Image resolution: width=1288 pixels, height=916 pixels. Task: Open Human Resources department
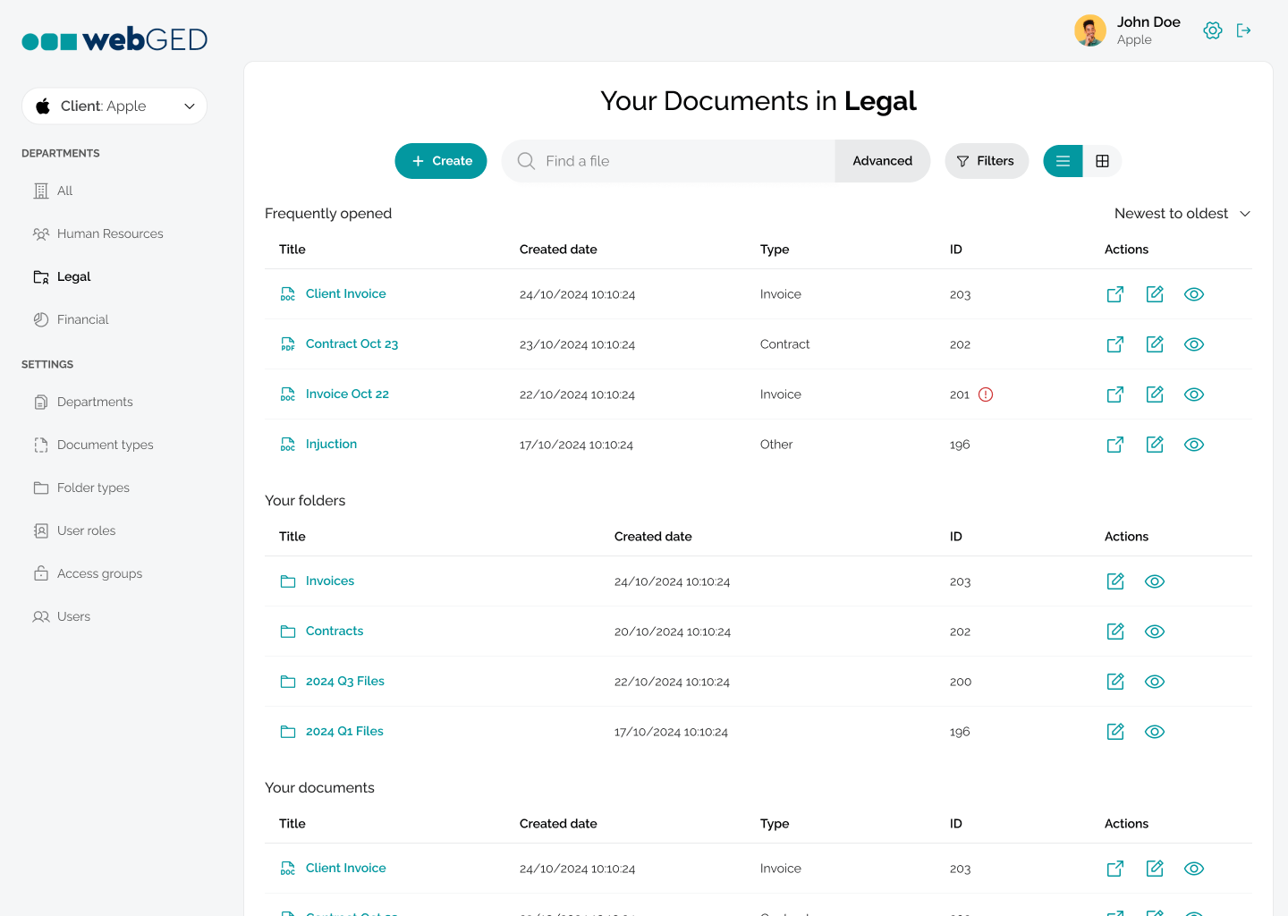point(98,233)
